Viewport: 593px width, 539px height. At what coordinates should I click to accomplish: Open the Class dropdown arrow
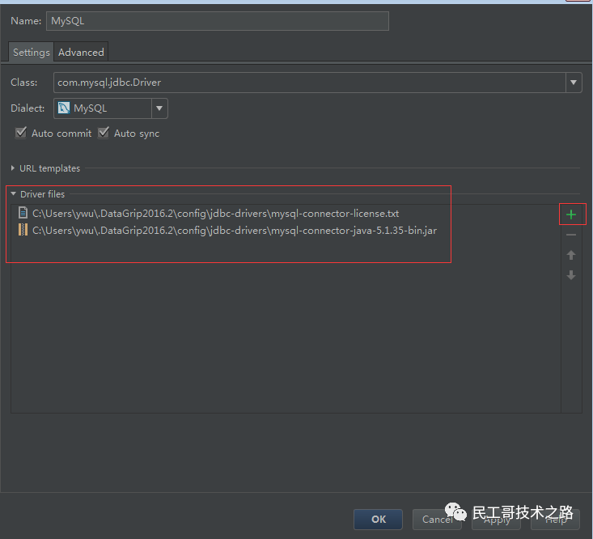tap(574, 82)
